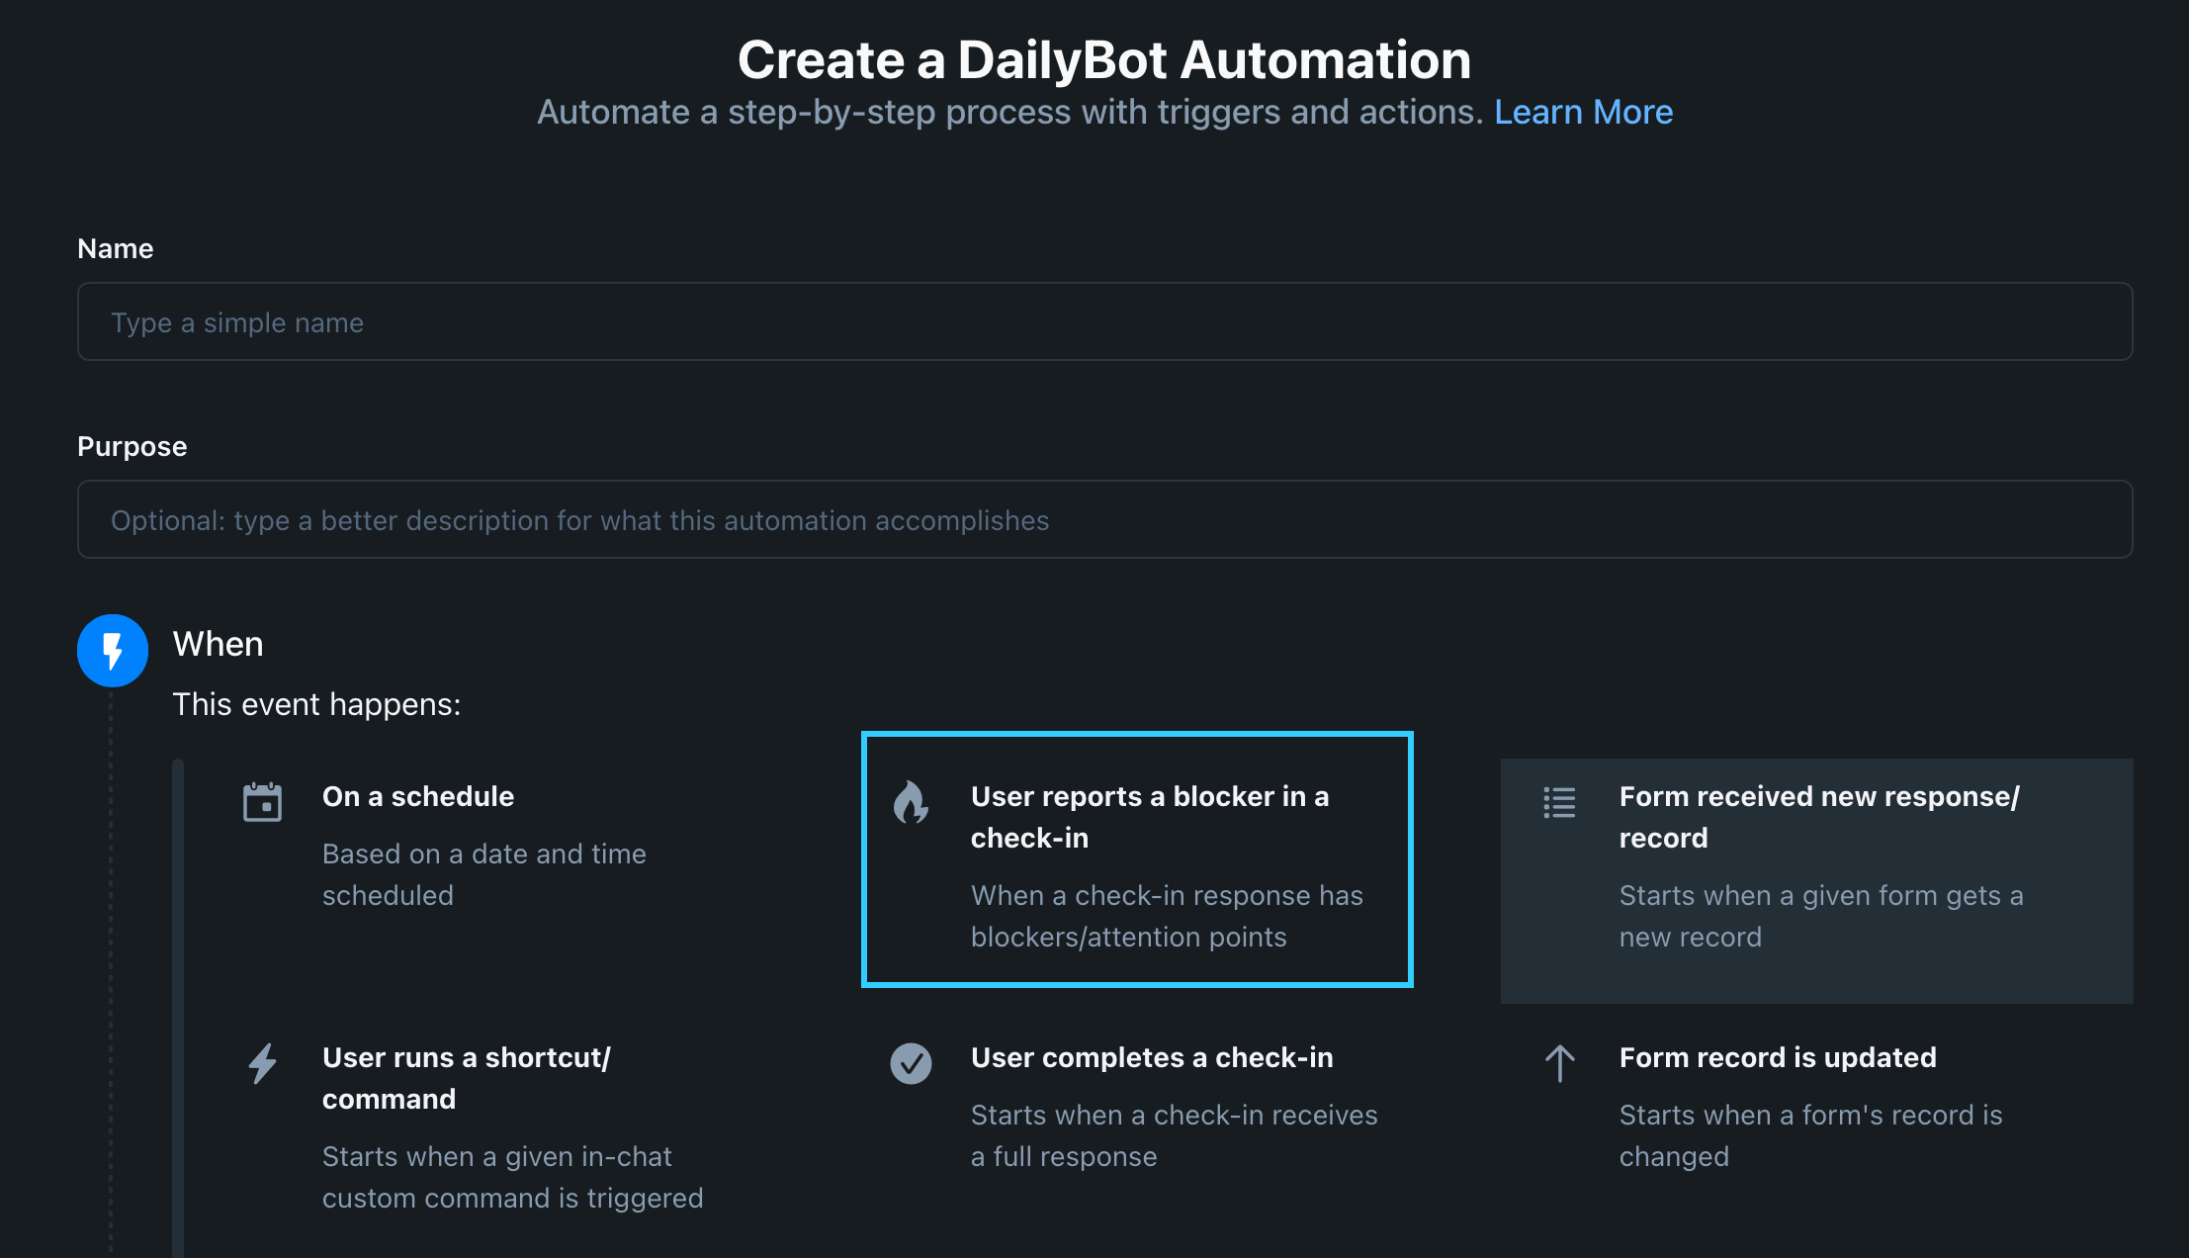Viewport: 2189px width, 1258px height.
Task: Focus the Purpose description field
Action: pyautogui.click(x=1104, y=520)
